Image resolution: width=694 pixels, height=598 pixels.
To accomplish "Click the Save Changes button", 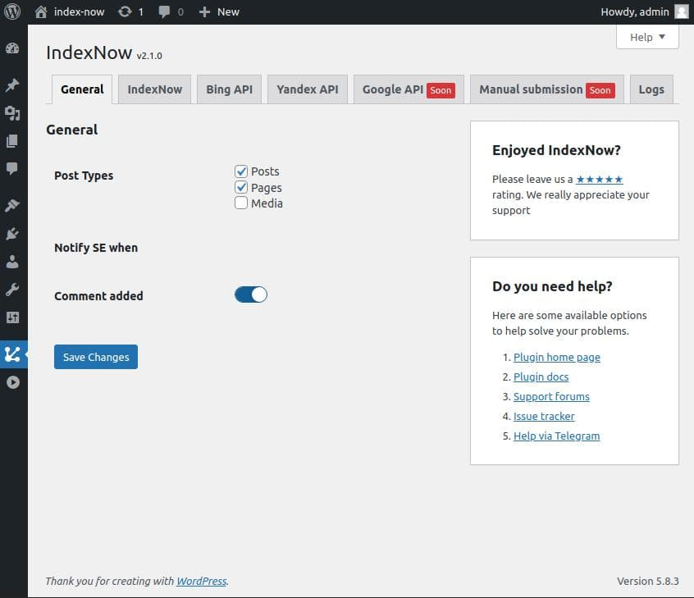I will click(96, 357).
